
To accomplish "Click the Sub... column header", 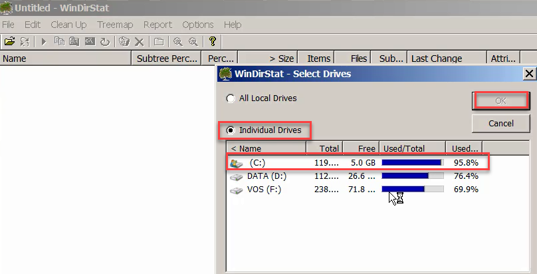I will pyautogui.click(x=389, y=59).
